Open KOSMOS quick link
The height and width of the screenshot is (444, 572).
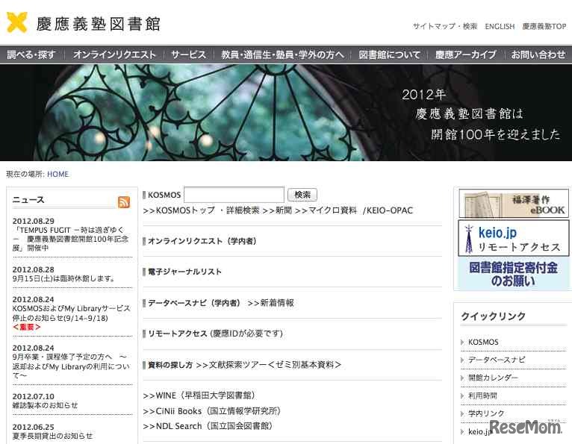pyautogui.click(x=483, y=342)
